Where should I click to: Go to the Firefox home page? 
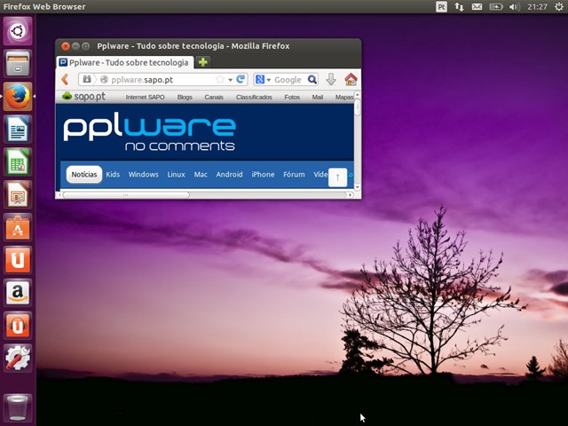click(351, 79)
